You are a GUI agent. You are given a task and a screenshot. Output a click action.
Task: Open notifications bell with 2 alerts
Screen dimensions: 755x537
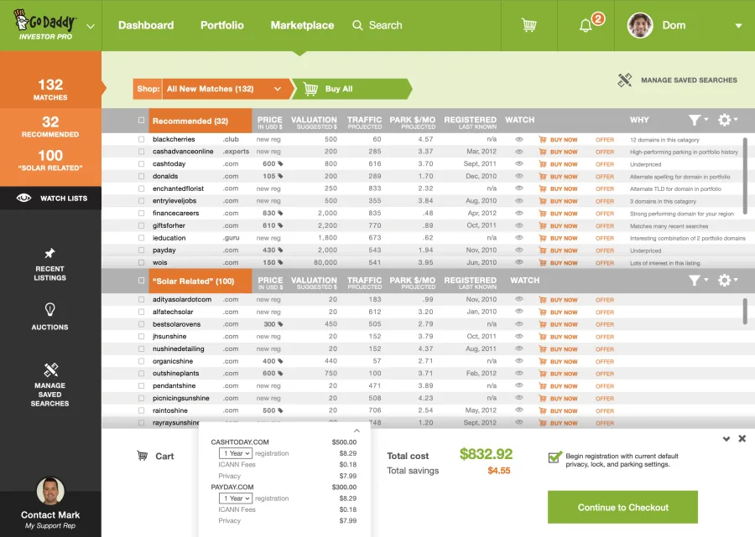[x=586, y=25]
